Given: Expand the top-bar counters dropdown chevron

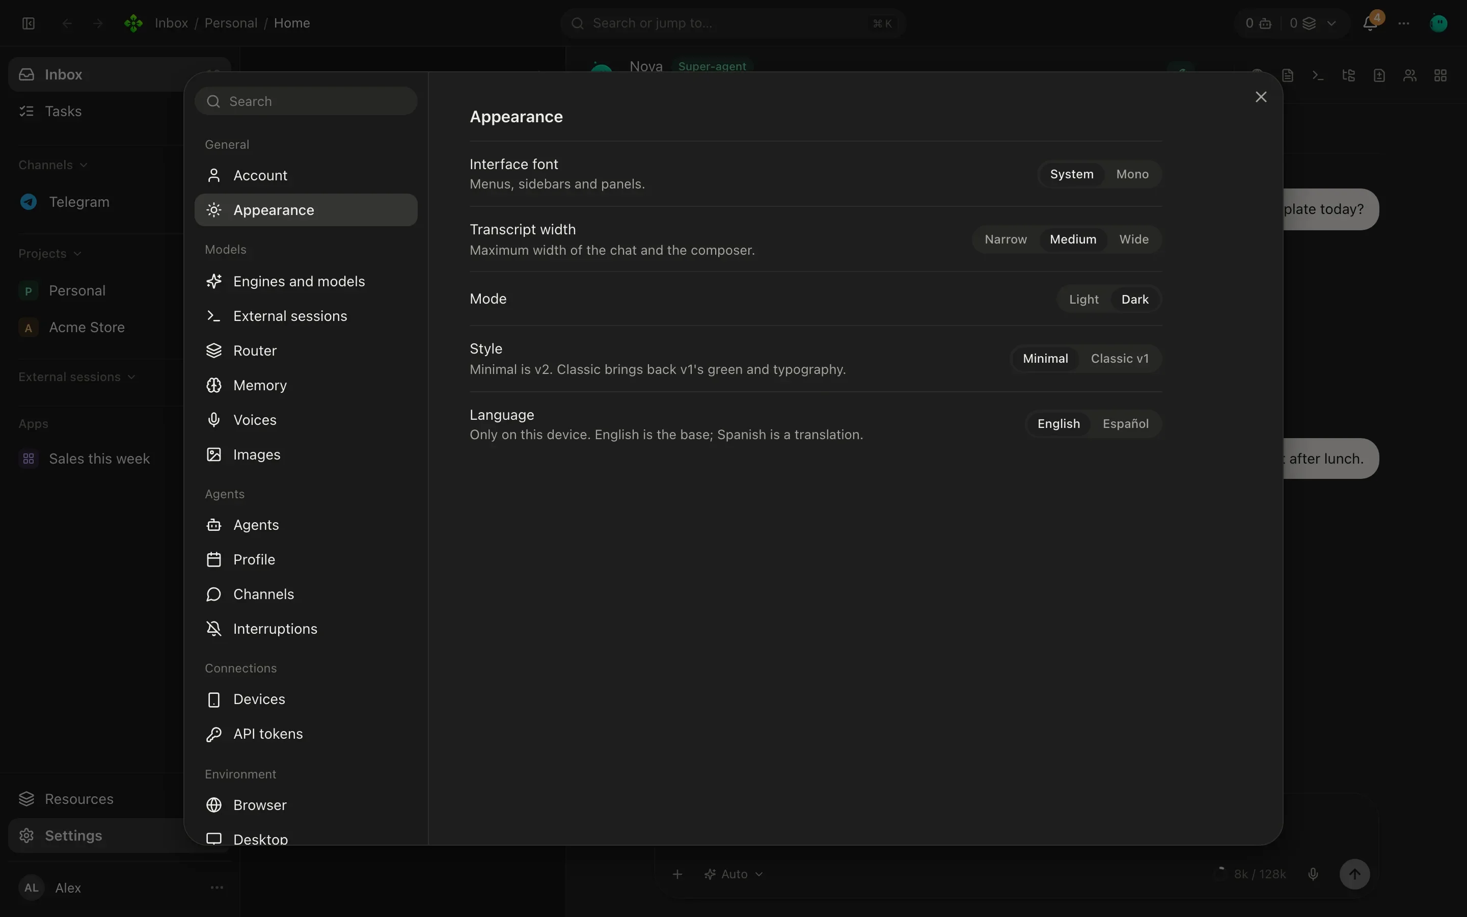Looking at the screenshot, I should coord(1331,23).
